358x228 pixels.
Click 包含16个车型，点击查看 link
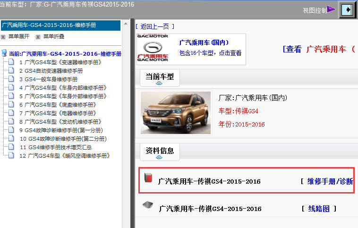click(210, 53)
